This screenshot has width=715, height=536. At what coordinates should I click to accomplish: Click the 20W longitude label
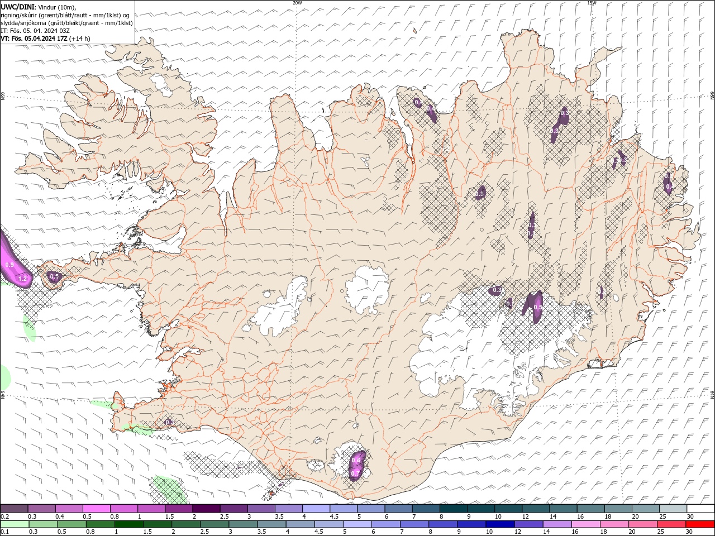(297, 3)
